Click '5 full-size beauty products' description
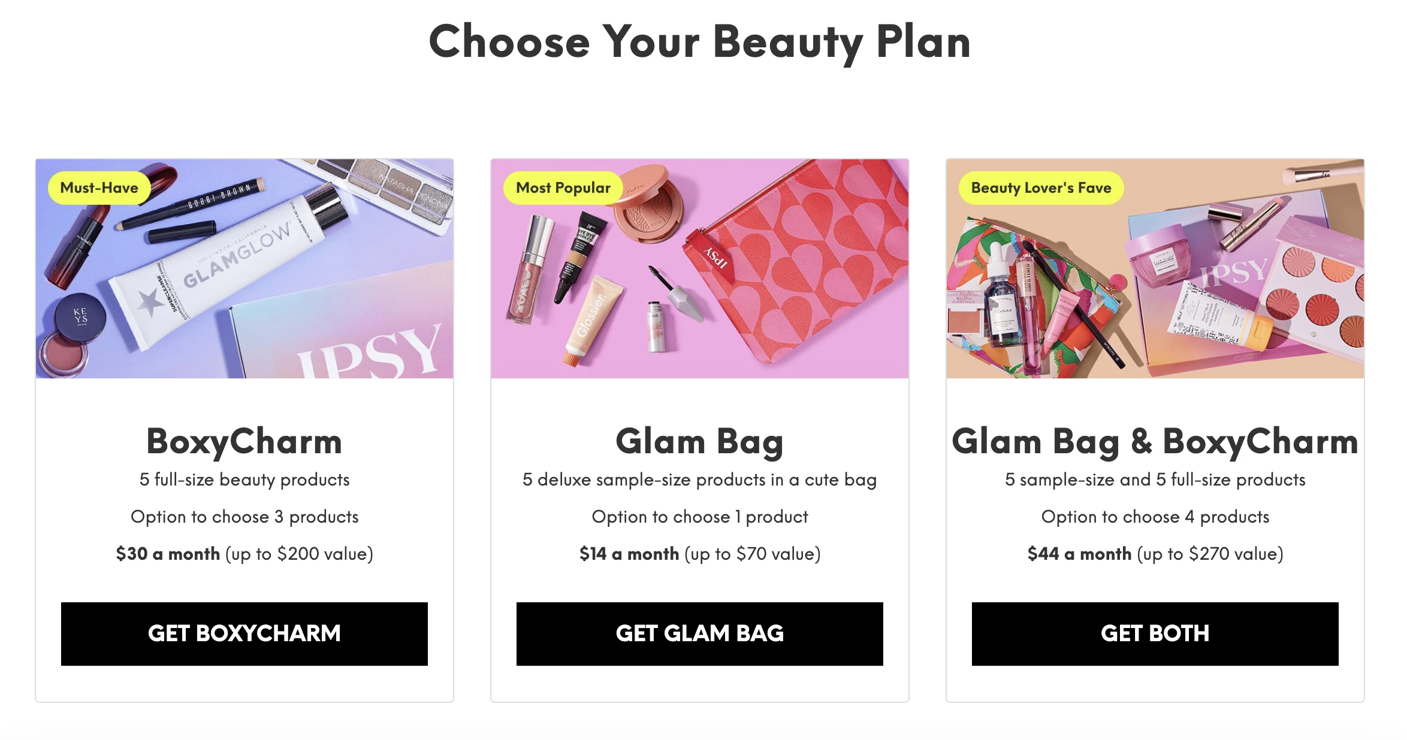The image size is (1407, 740). (x=244, y=480)
